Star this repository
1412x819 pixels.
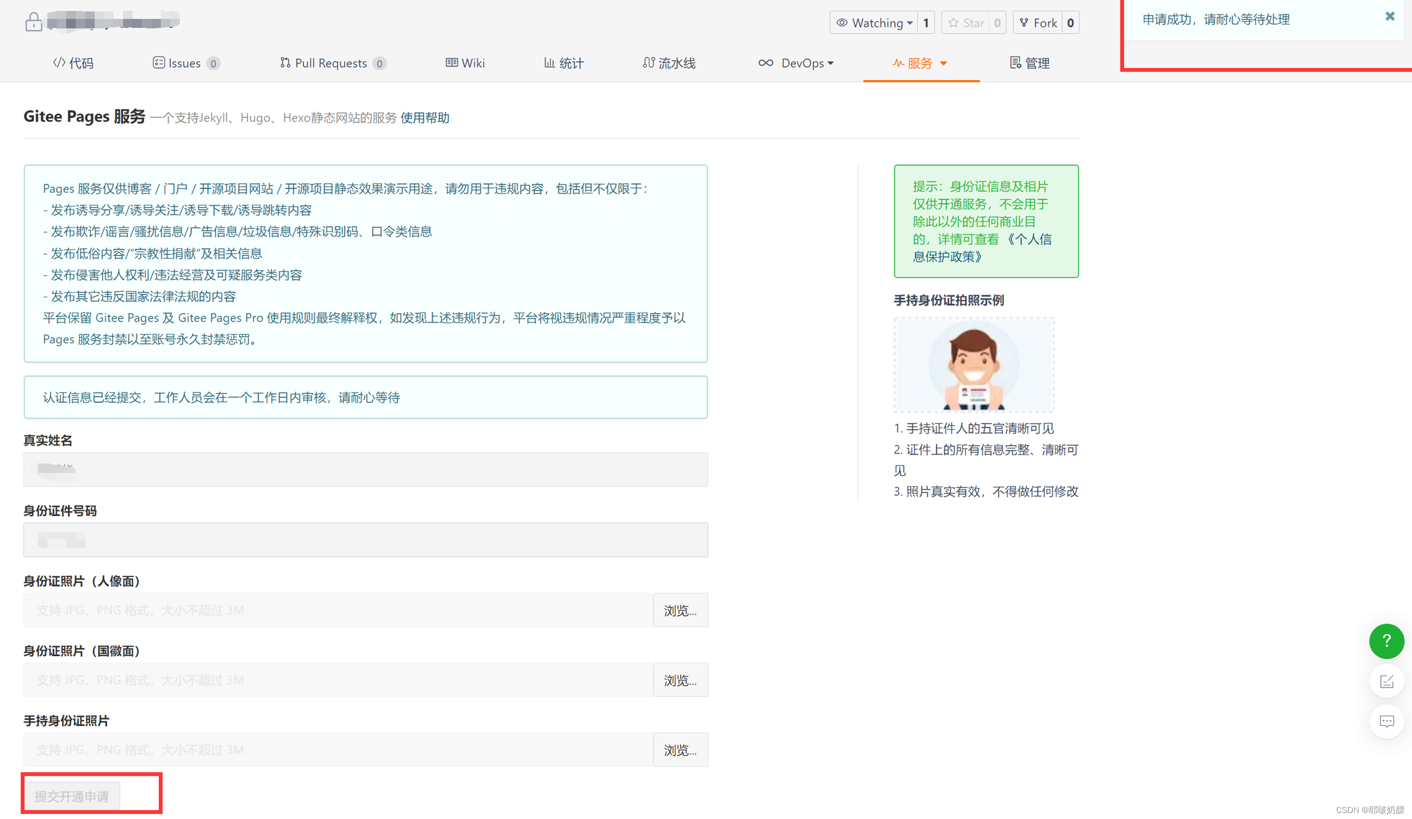pyautogui.click(x=966, y=23)
